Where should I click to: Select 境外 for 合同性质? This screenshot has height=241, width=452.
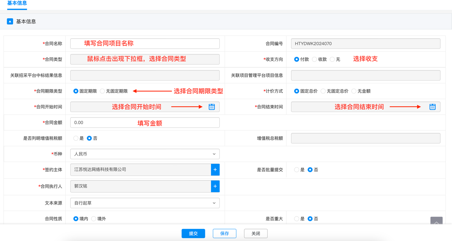(x=93, y=218)
